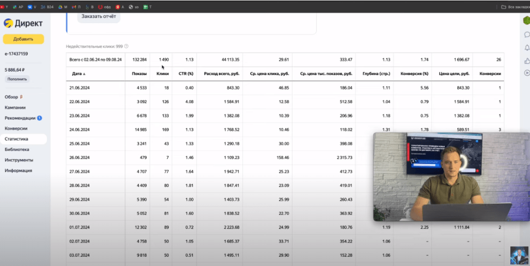Image resolution: width=530 pixels, height=266 pixels.
Task: Open the green hexagon account avatar
Action: click(x=526, y=21)
